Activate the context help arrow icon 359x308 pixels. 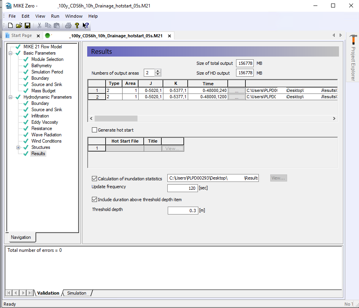pyautogui.click(x=85, y=26)
